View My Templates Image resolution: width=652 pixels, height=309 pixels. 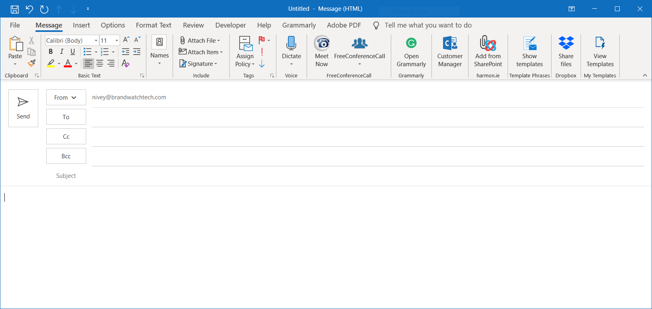pos(600,52)
